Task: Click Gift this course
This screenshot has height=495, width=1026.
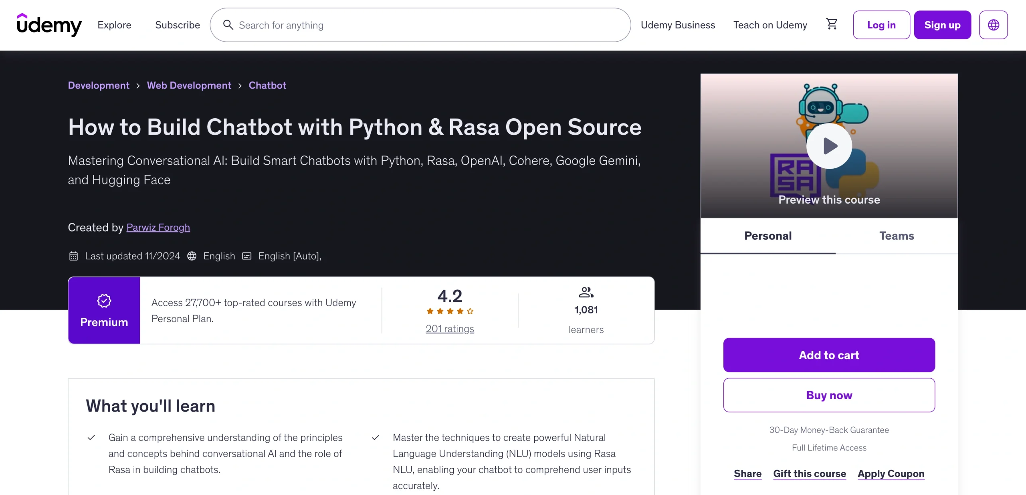Action: pyautogui.click(x=809, y=473)
